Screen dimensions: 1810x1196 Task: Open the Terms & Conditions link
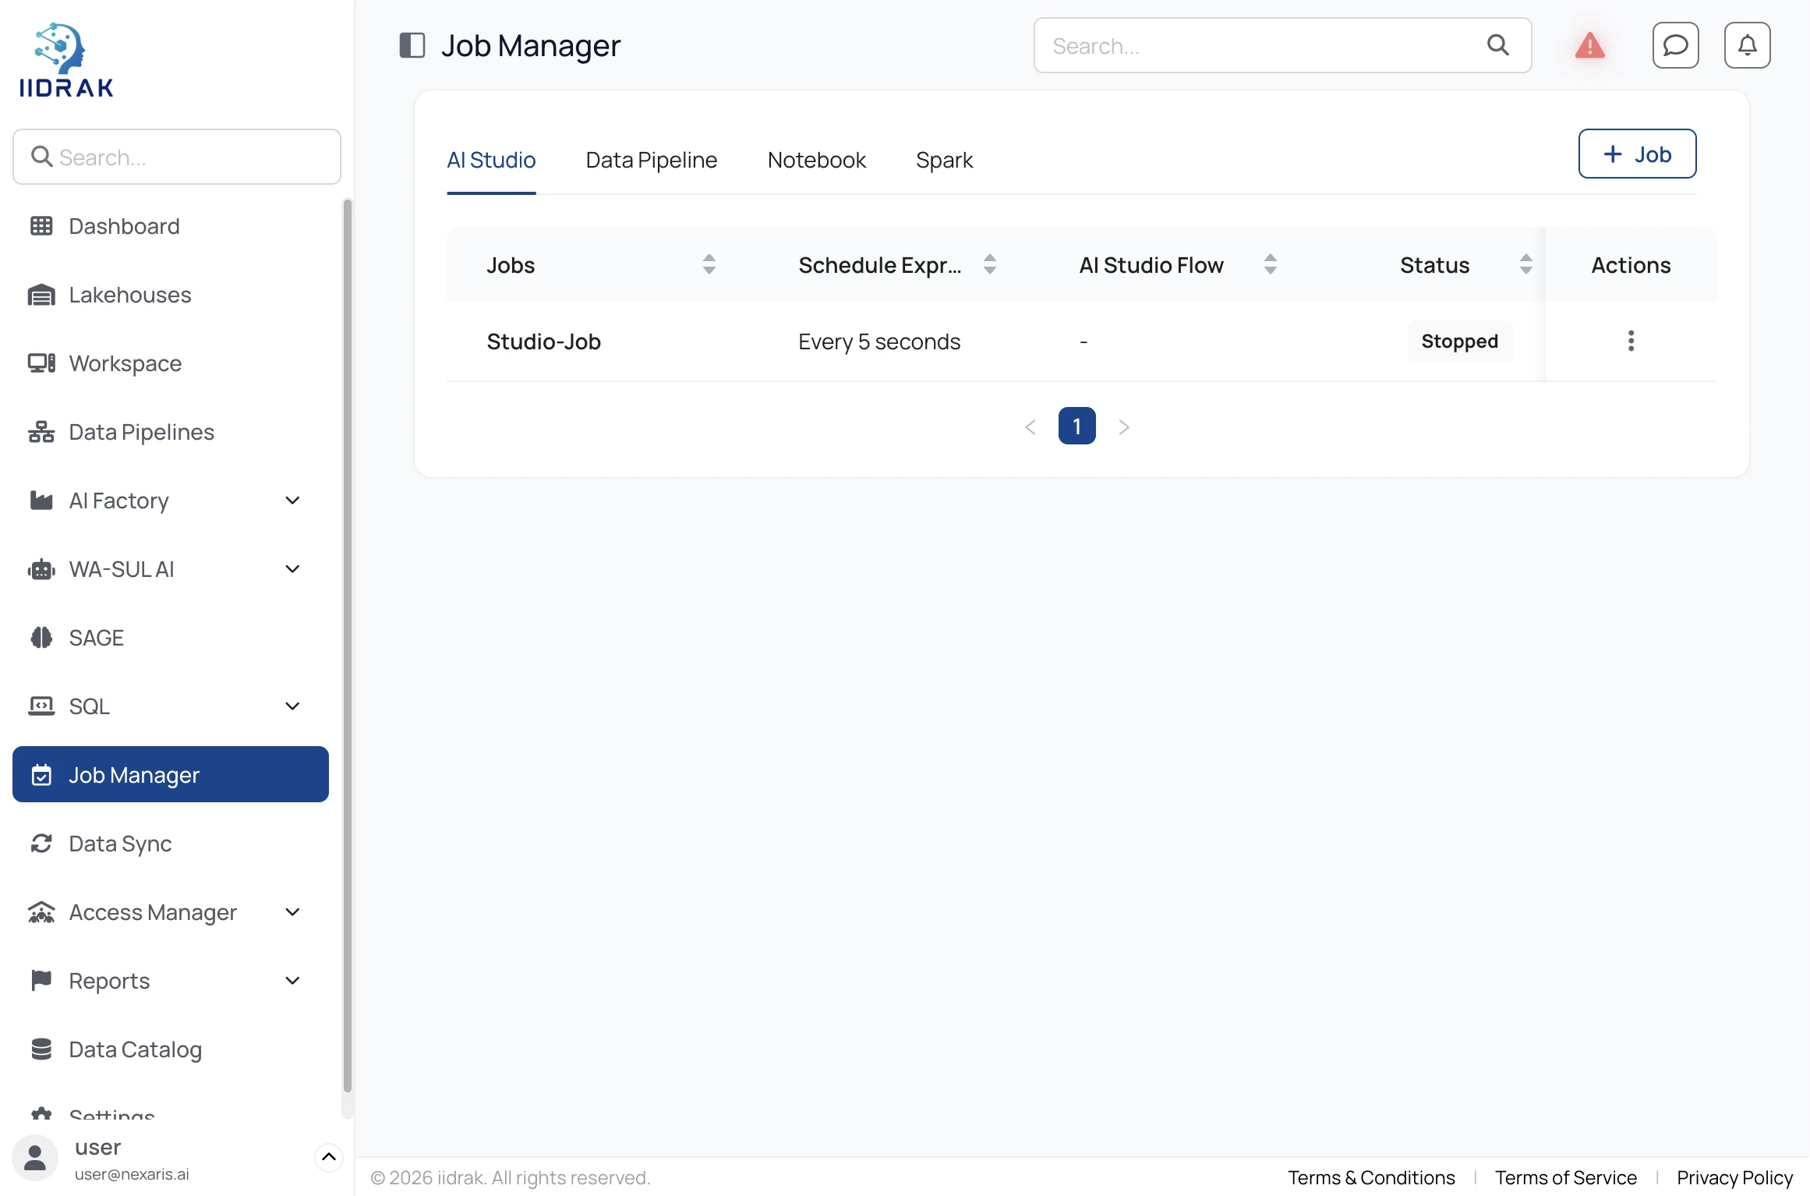coord(1371,1177)
